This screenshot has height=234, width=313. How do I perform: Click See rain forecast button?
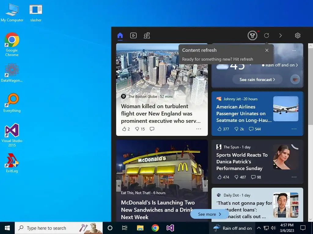coord(257,80)
